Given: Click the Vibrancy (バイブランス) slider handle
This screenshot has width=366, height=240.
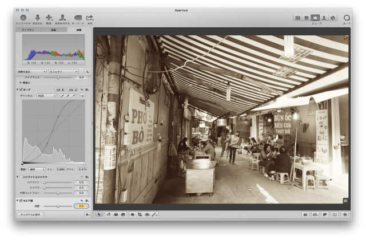Looking at the screenshot, I should pyautogui.click(x=58, y=78).
